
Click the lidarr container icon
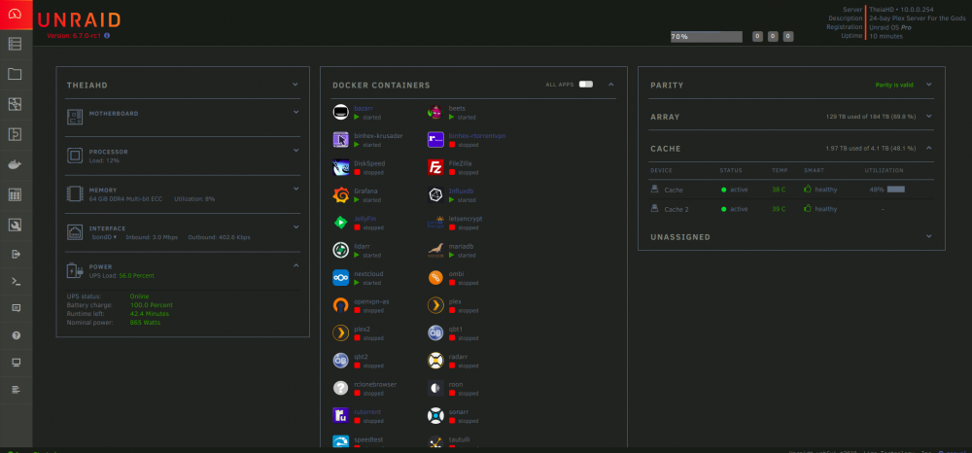pos(340,250)
